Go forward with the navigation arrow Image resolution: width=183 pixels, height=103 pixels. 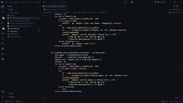click(58, 2)
